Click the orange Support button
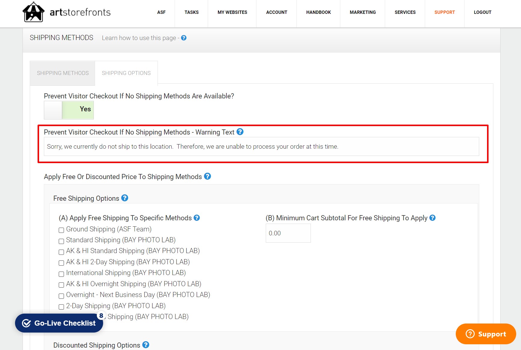Screen dimensions: 521x350 click(486, 334)
